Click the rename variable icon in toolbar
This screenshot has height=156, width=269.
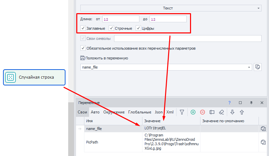(212, 112)
